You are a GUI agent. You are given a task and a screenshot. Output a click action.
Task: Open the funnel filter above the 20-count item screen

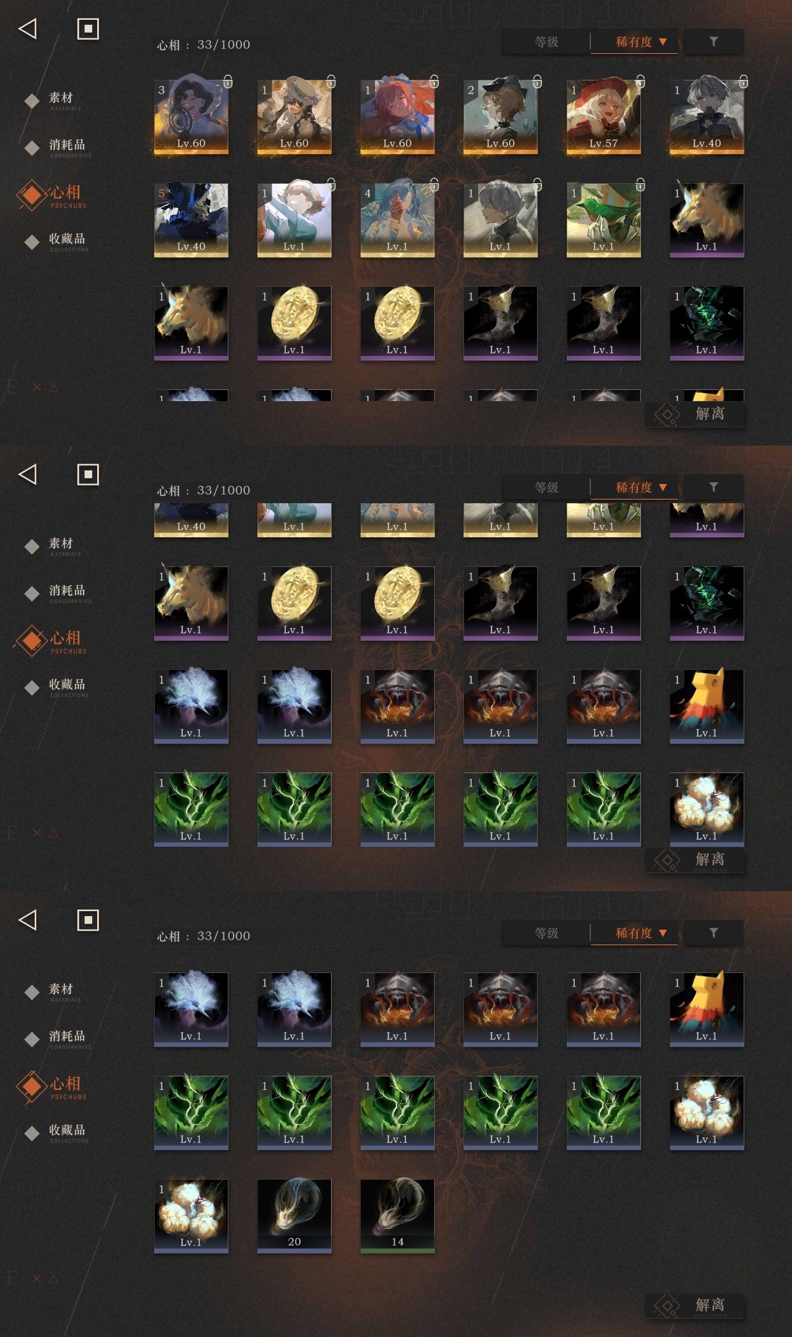[x=713, y=933]
